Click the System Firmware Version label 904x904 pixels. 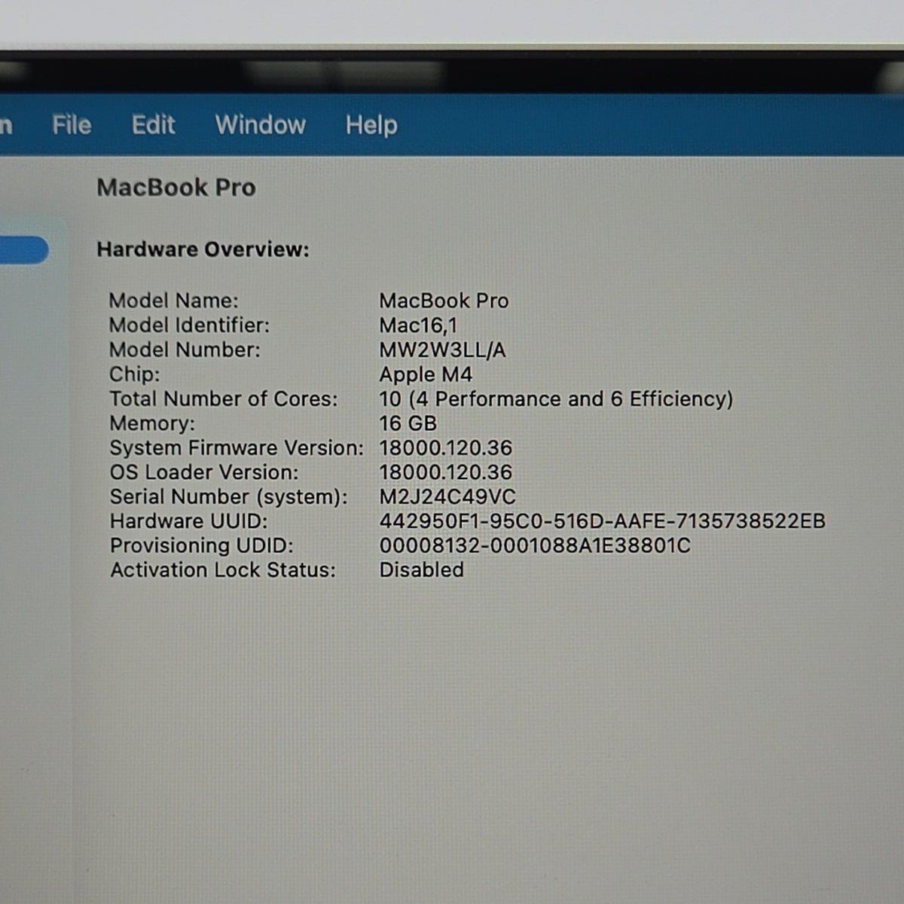tap(237, 447)
